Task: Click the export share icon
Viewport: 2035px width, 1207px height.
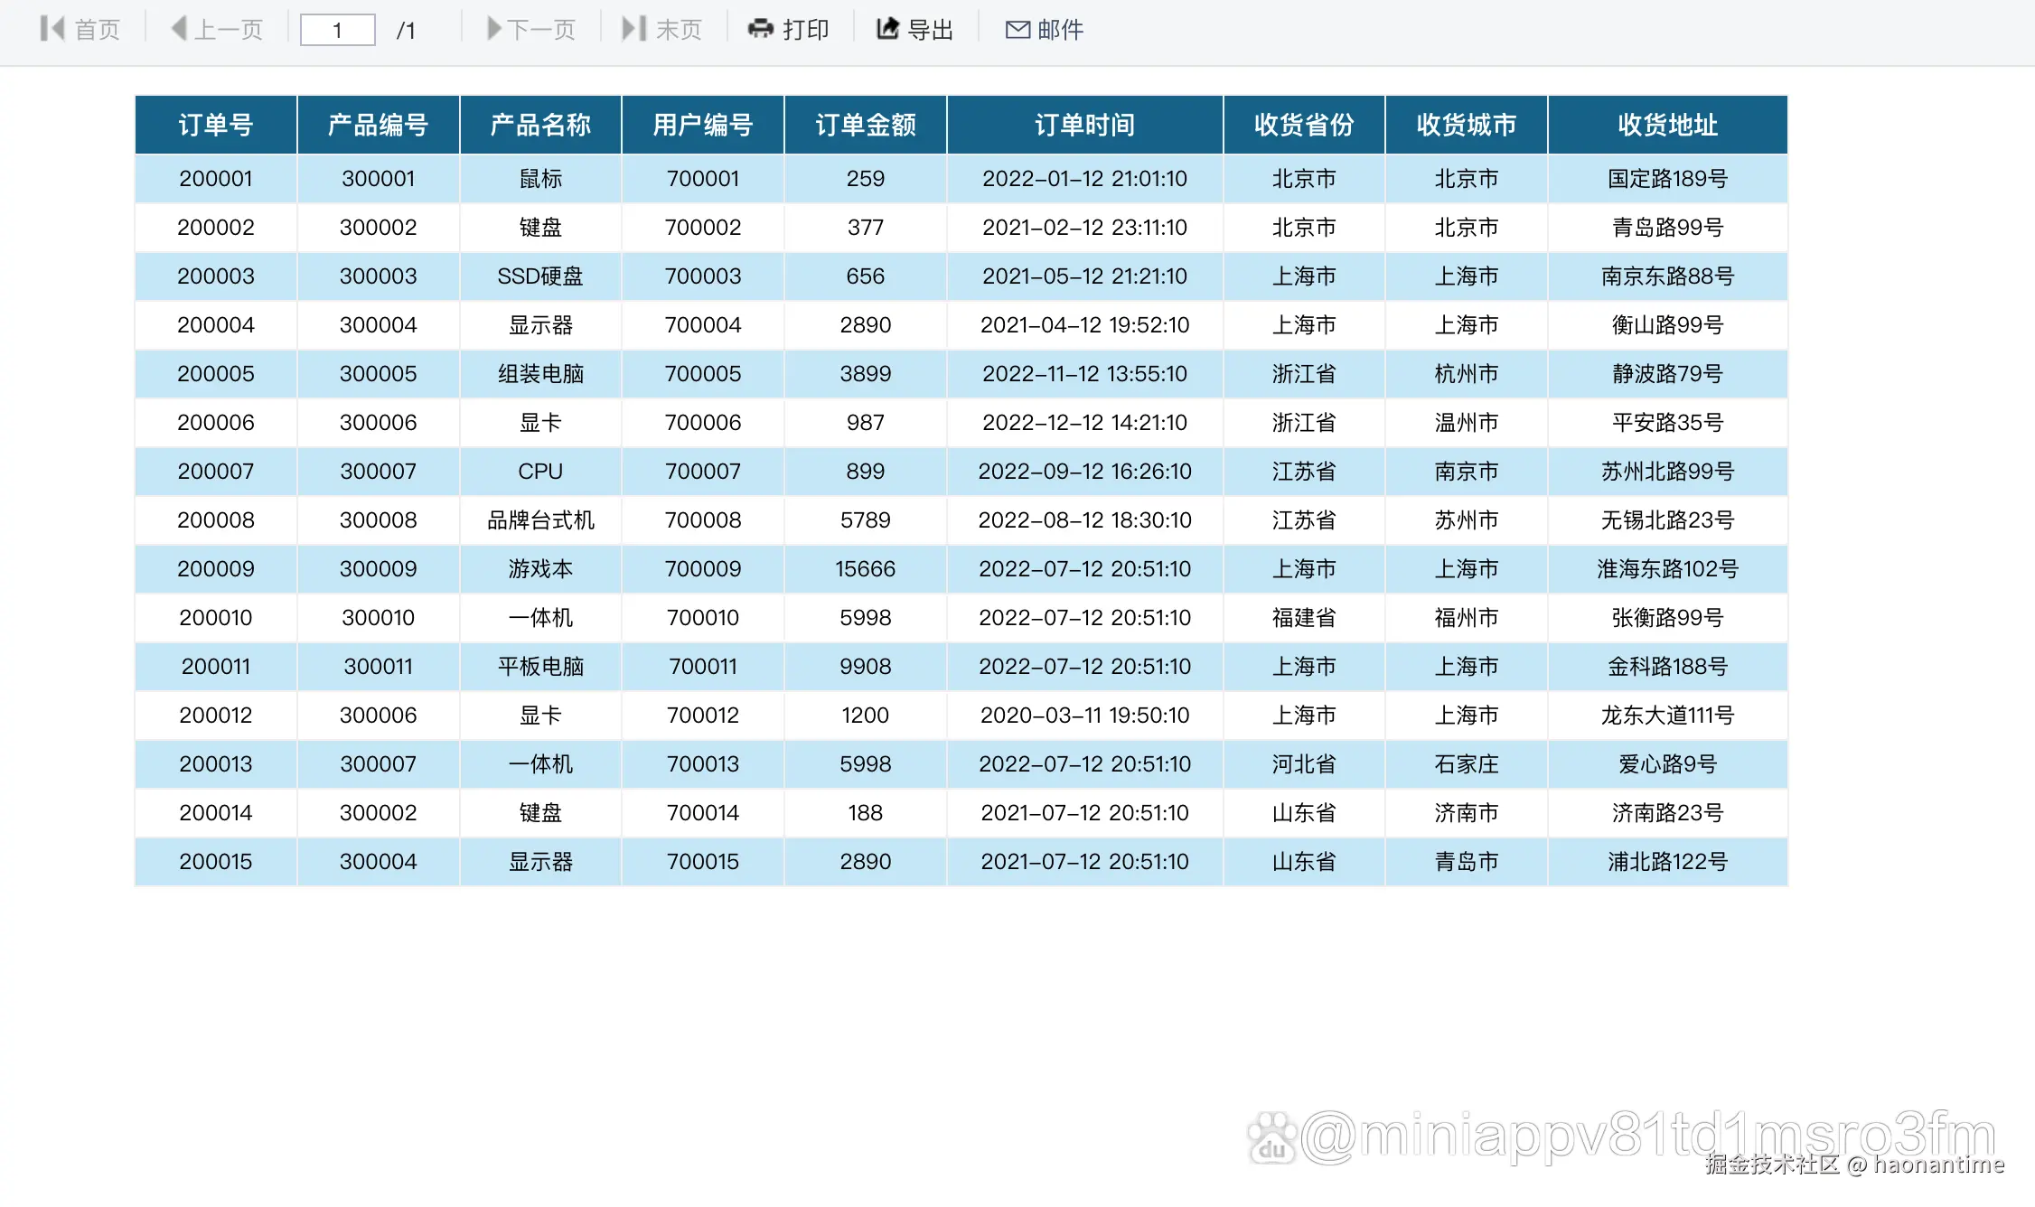Action: [888, 29]
